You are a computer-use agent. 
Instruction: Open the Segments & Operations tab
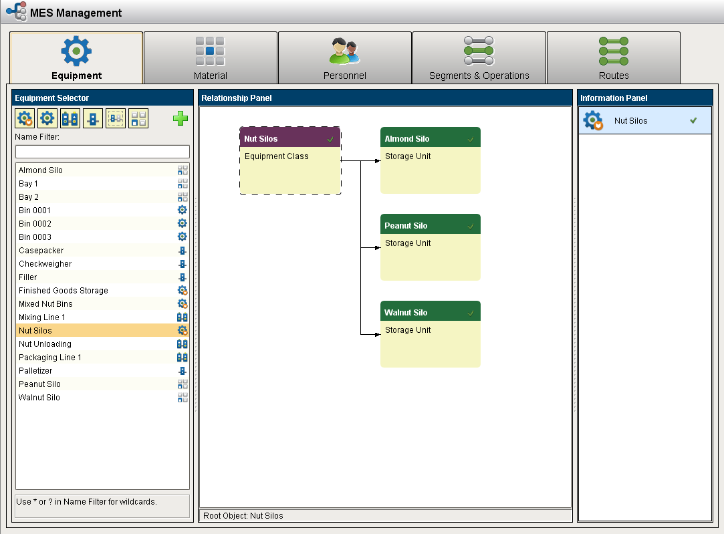point(479,58)
